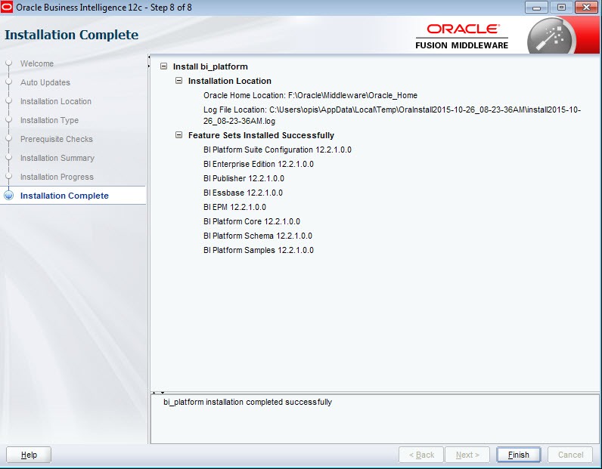Image resolution: width=602 pixels, height=469 pixels.
Task: Select BI Platform Schema 12.2.1.0.0 row
Action: click(258, 236)
